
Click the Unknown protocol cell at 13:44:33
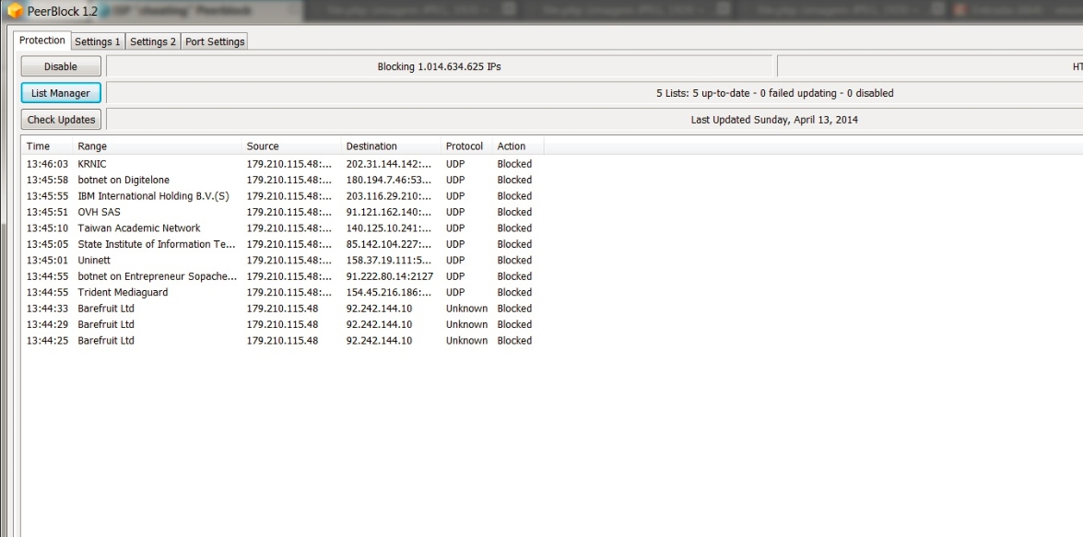point(467,309)
